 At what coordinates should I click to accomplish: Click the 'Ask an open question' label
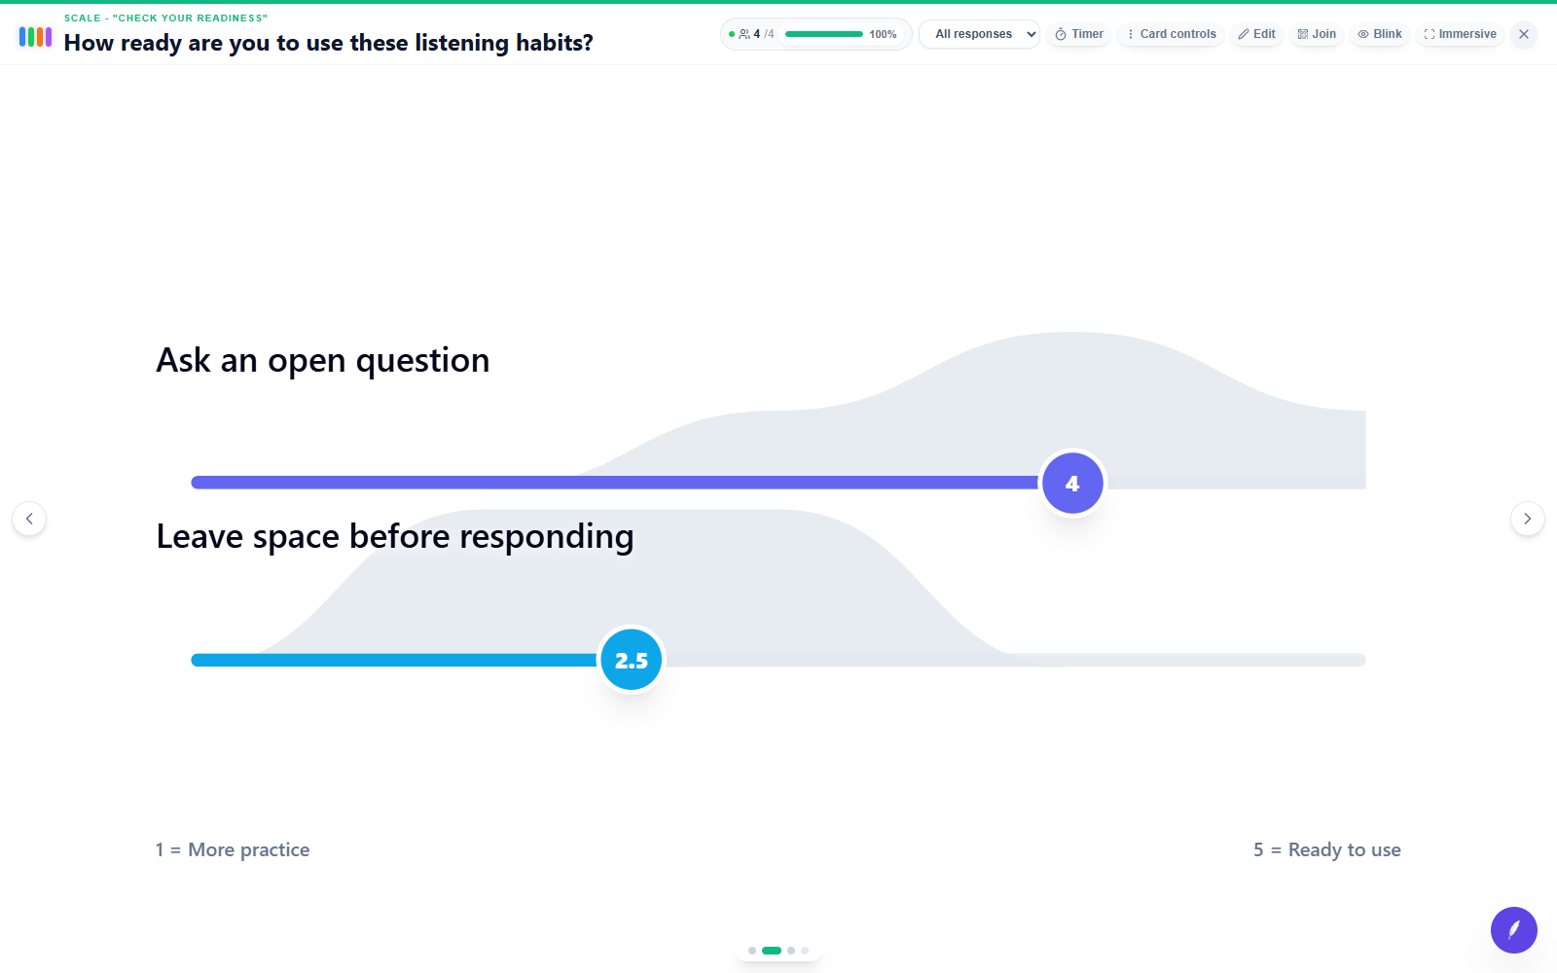[323, 361]
